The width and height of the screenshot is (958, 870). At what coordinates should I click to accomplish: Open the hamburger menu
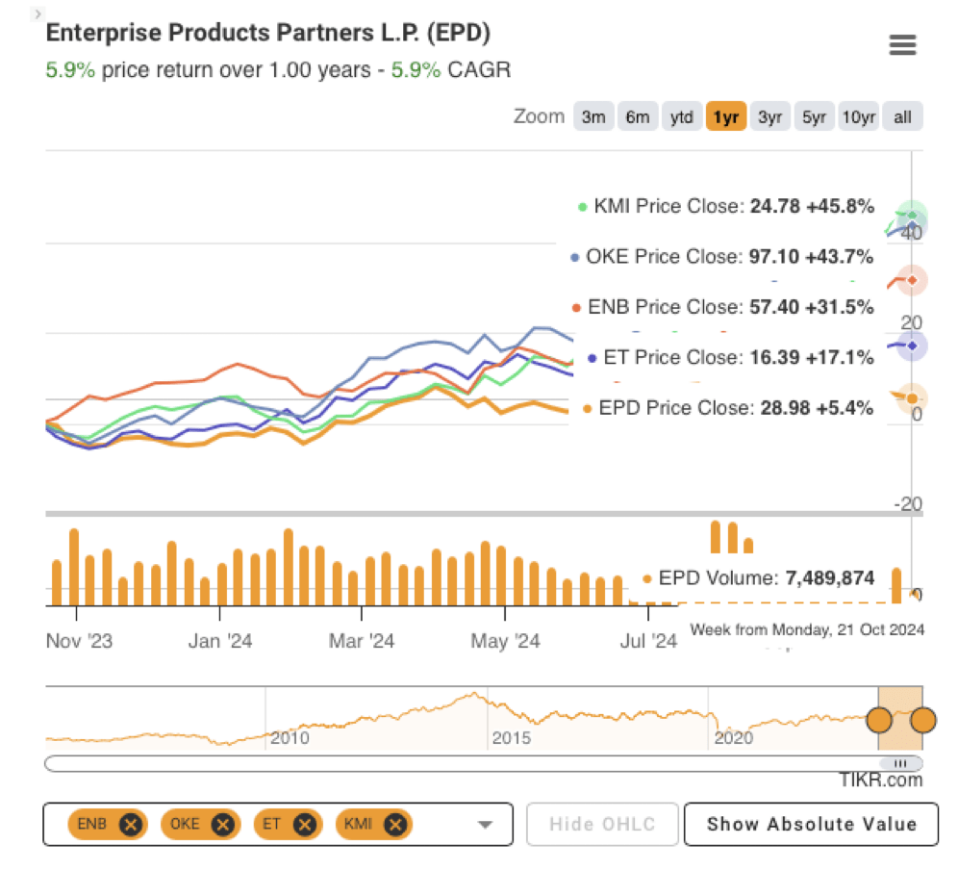click(902, 44)
